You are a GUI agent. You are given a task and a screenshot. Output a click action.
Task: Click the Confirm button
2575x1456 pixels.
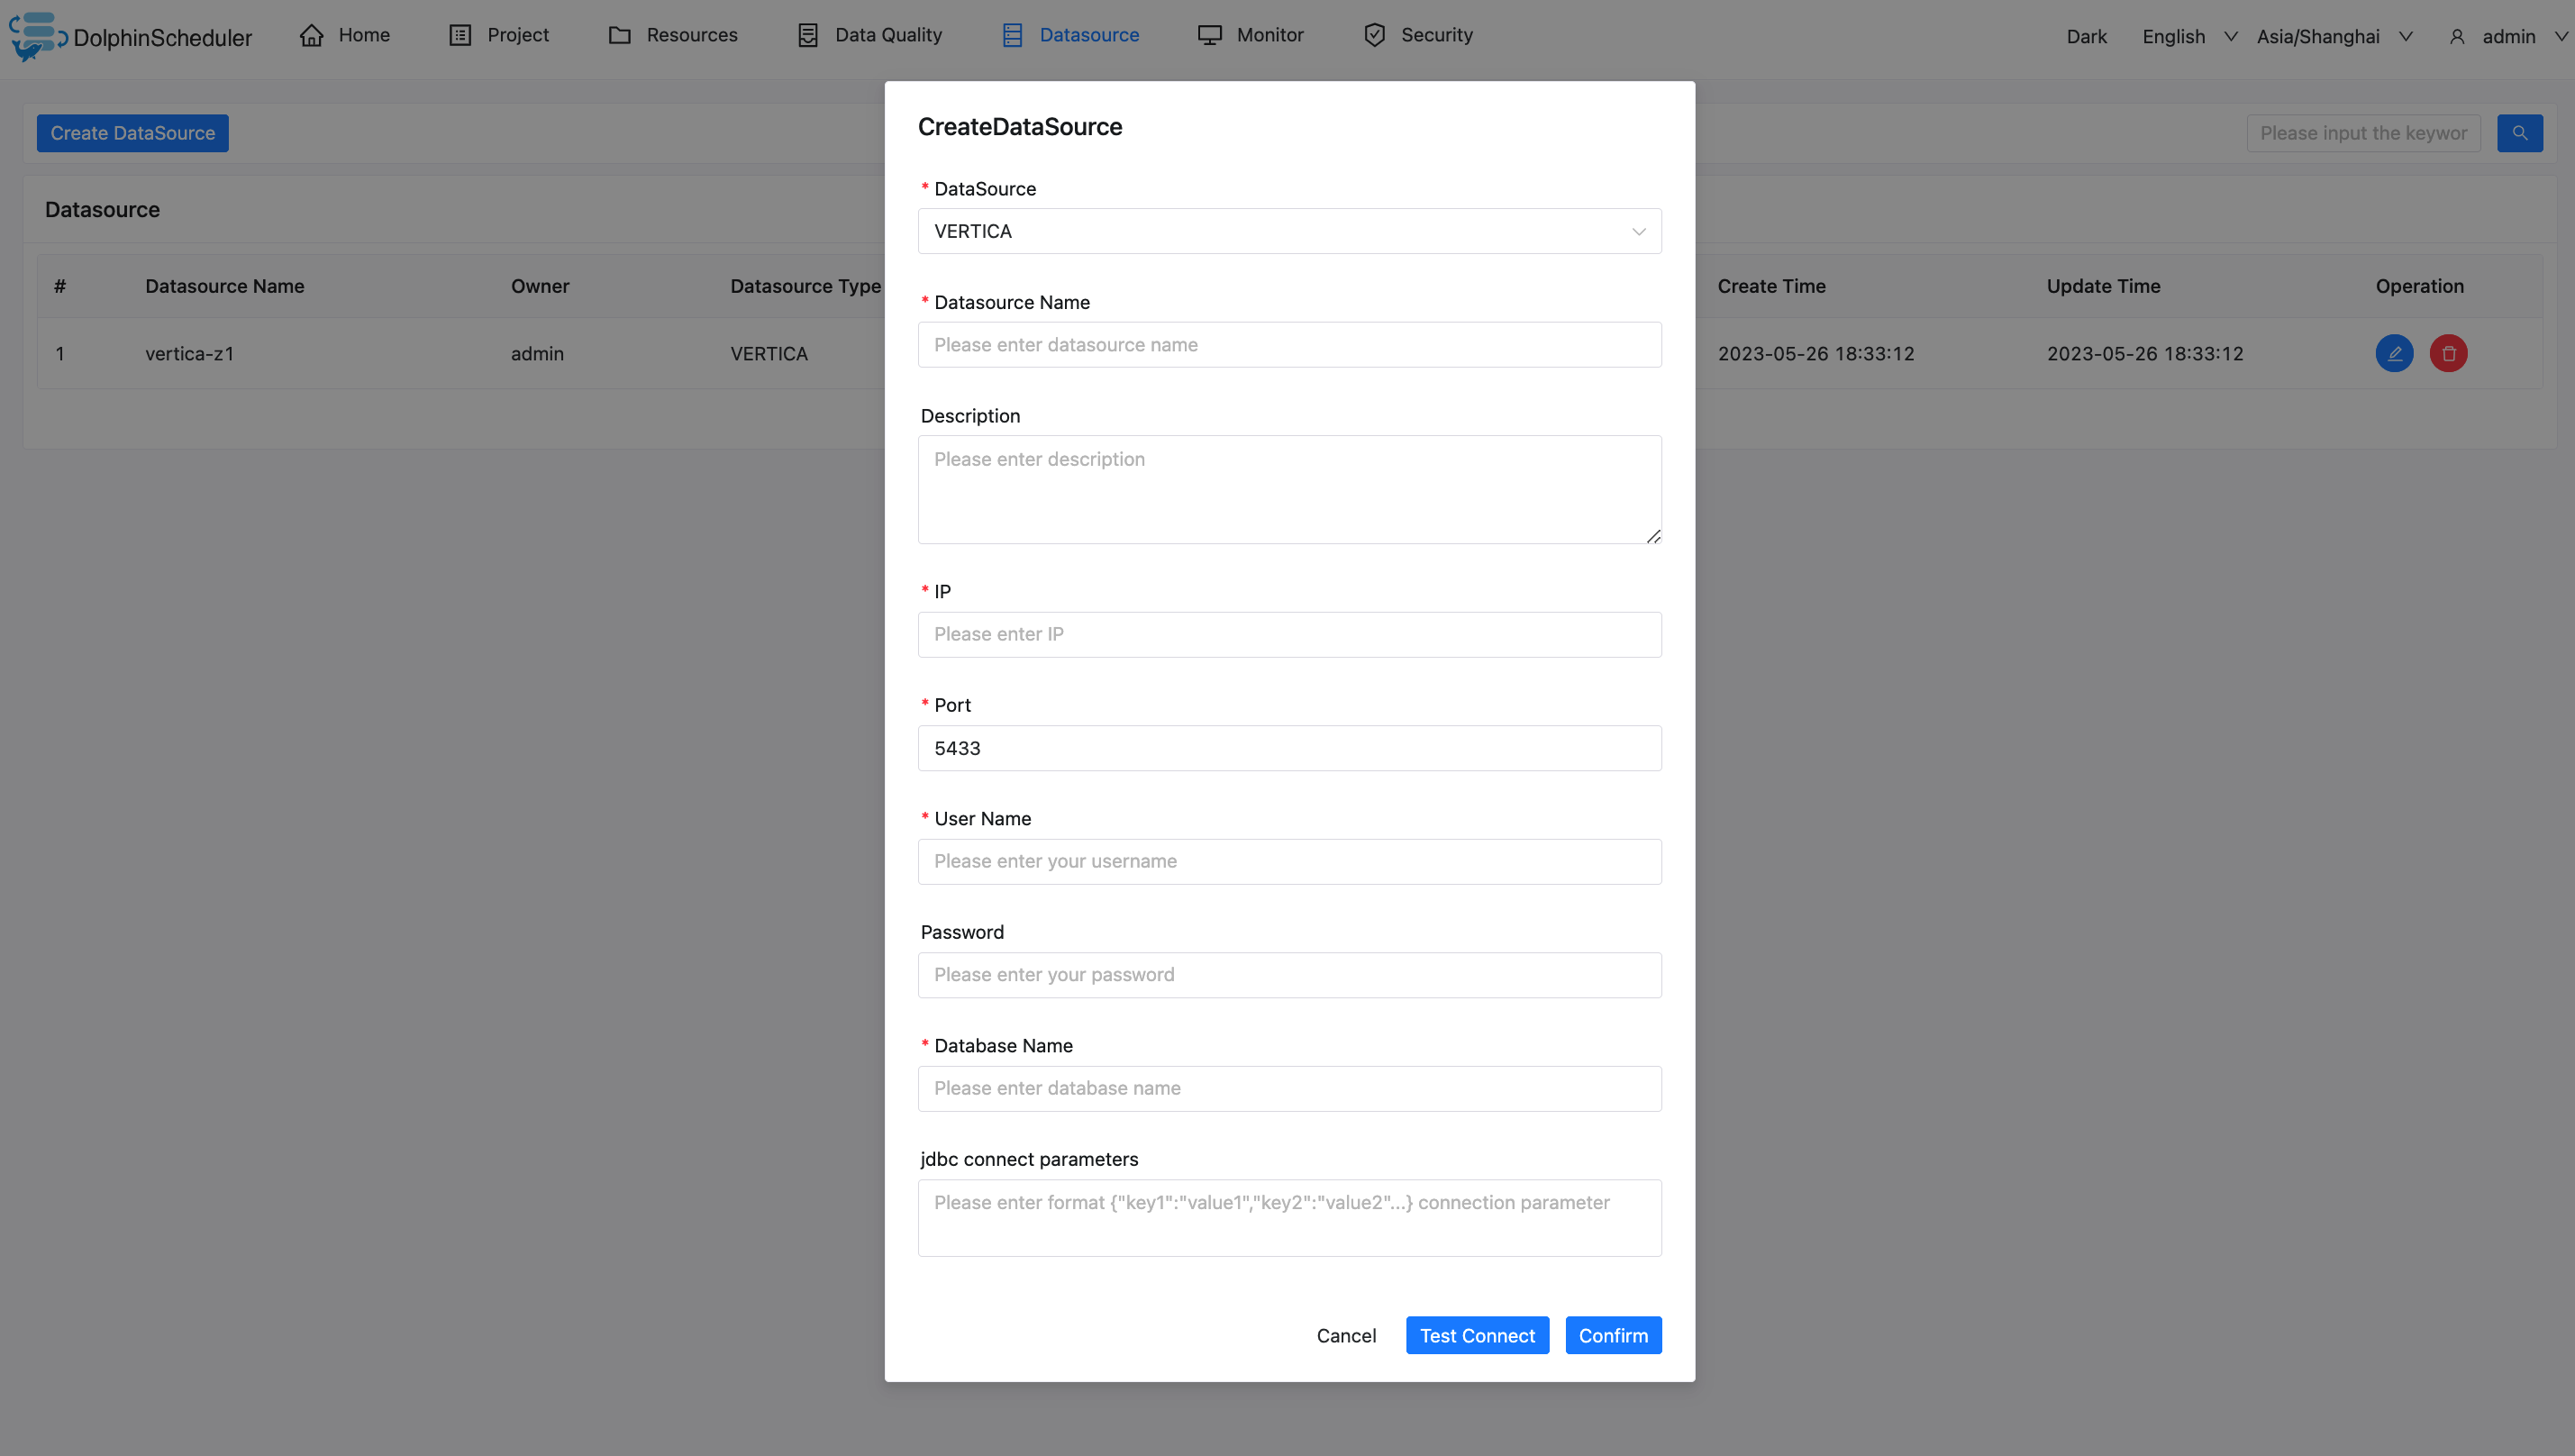point(1612,1335)
